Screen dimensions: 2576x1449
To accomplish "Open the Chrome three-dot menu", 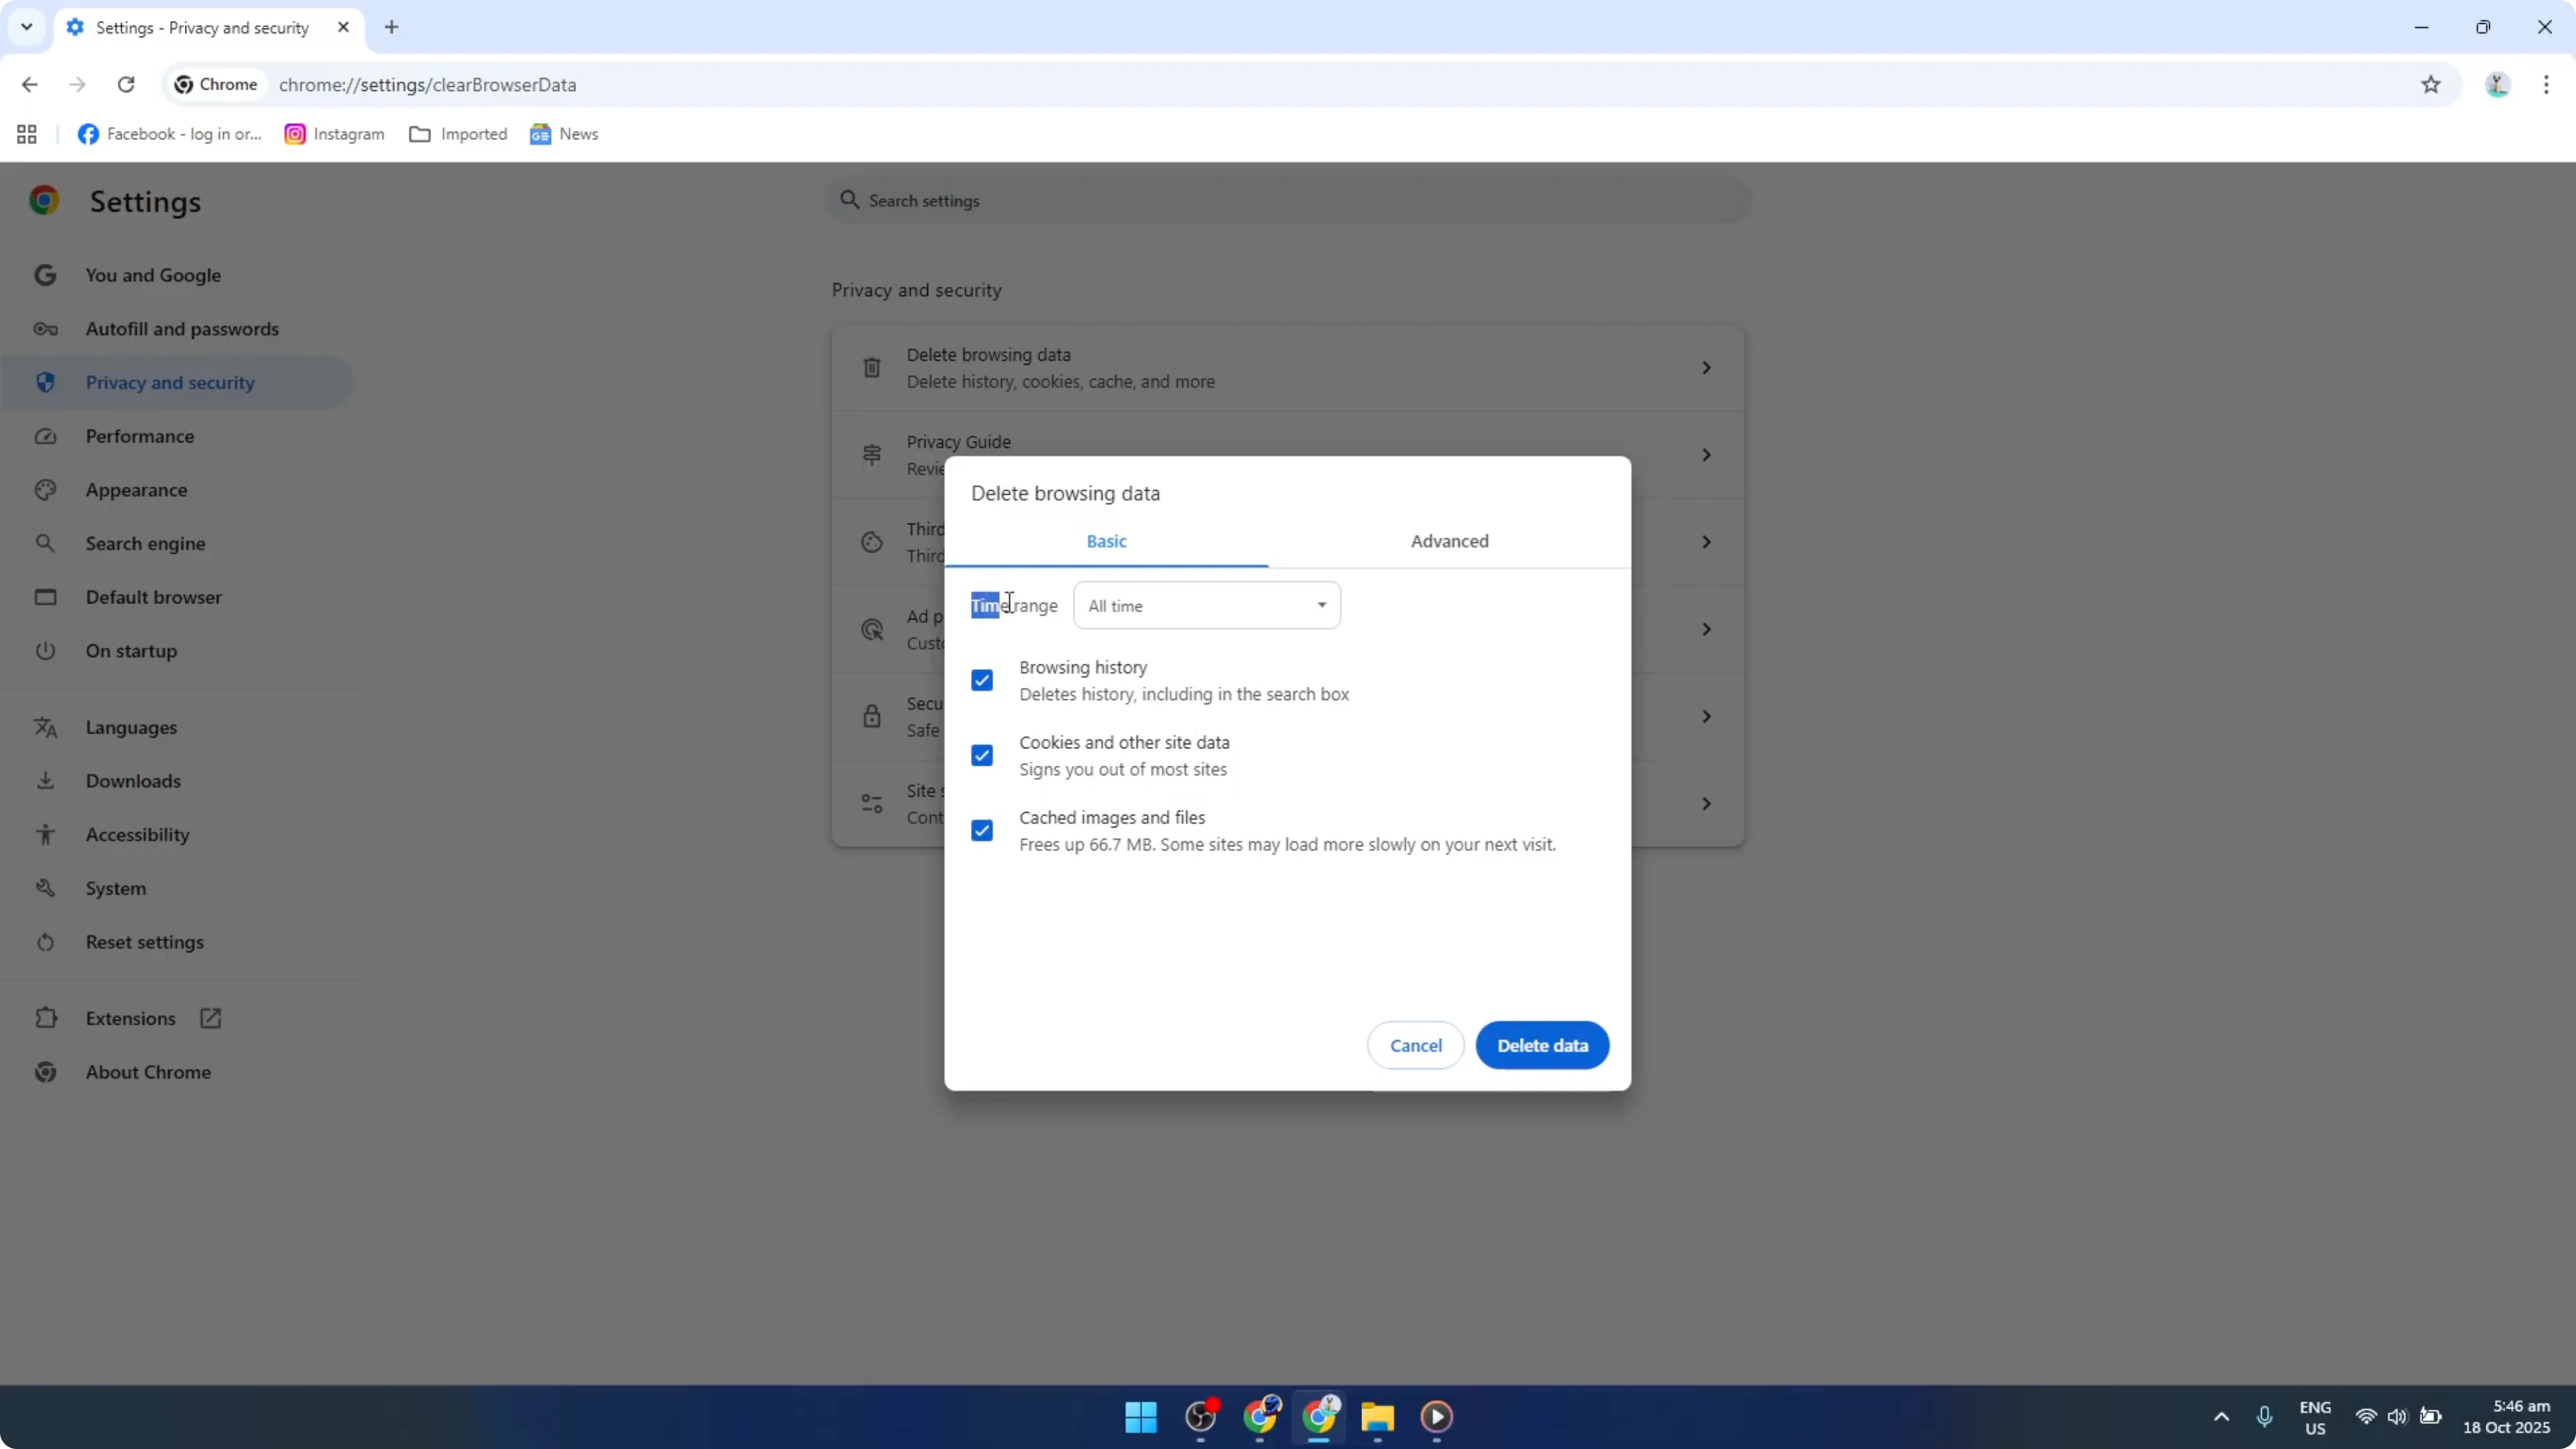I will point(2548,85).
